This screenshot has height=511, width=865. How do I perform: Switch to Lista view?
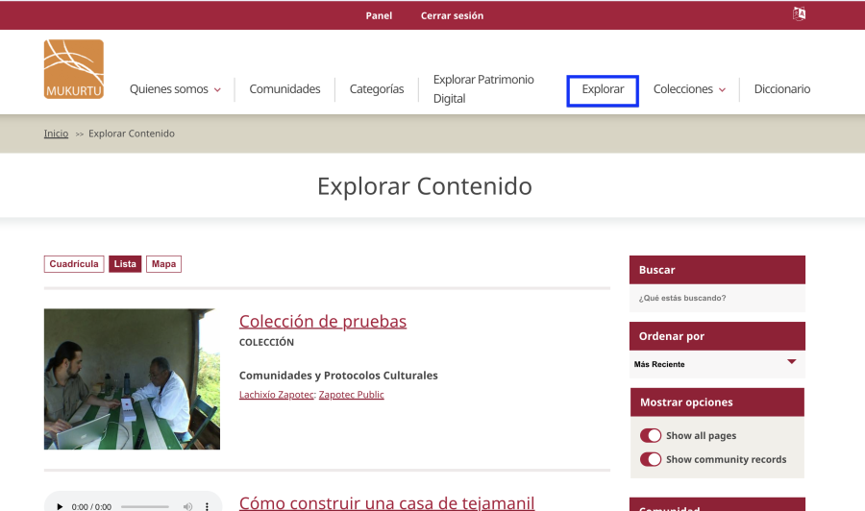point(125,264)
